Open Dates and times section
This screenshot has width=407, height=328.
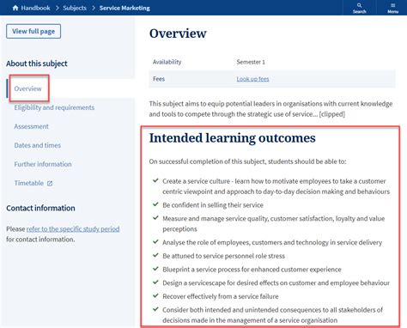pyautogui.click(x=38, y=145)
